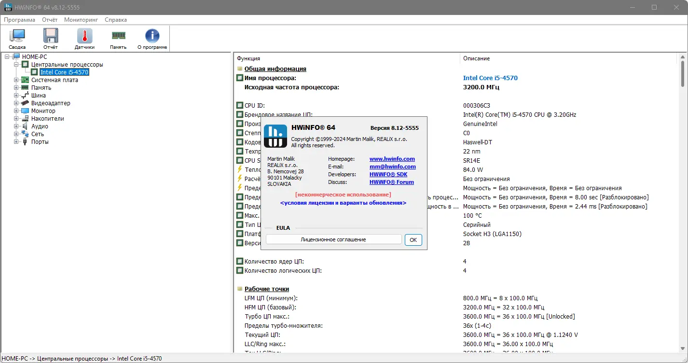Click the Память tree node icon

tap(25, 88)
